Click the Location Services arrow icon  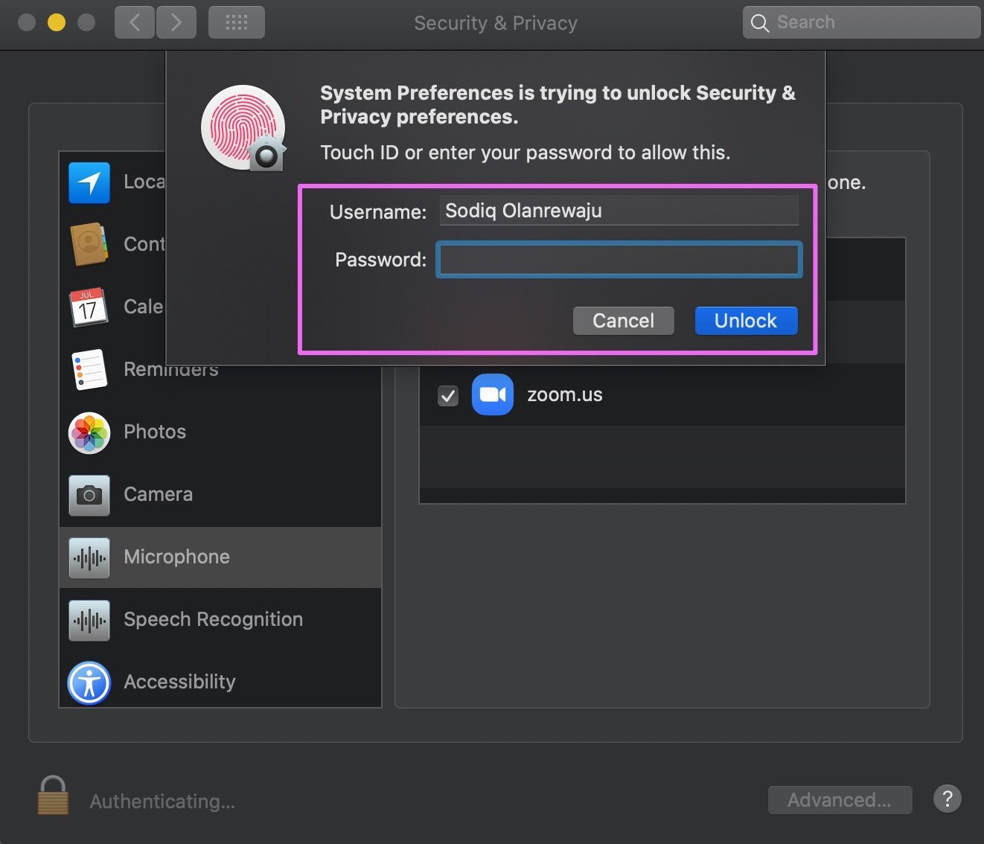pyautogui.click(x=89, y=182)
